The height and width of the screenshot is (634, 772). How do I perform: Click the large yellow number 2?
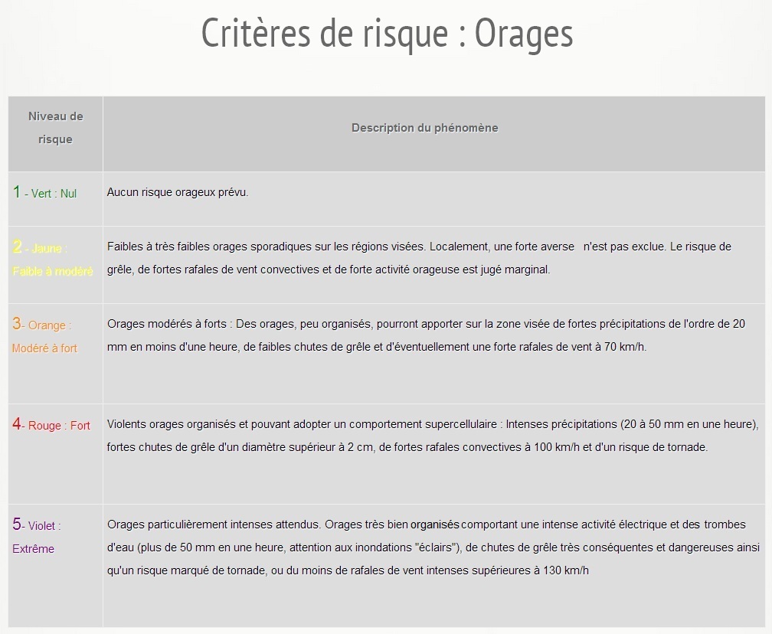click(x=17, y=247)
